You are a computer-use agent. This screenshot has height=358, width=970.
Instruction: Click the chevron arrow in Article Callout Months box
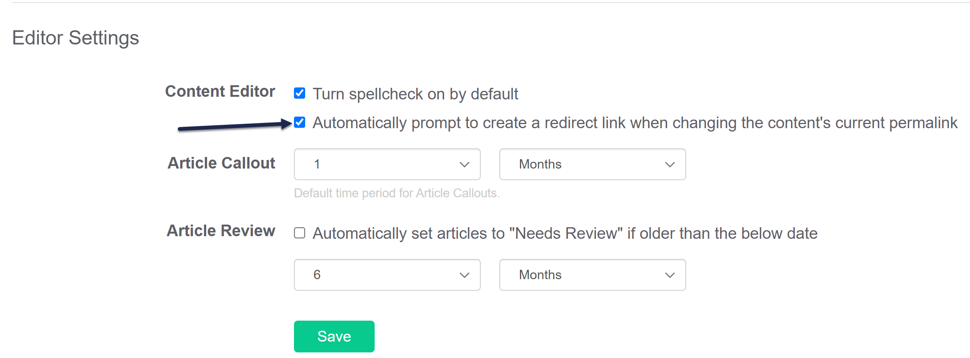[x=669, y=165]
